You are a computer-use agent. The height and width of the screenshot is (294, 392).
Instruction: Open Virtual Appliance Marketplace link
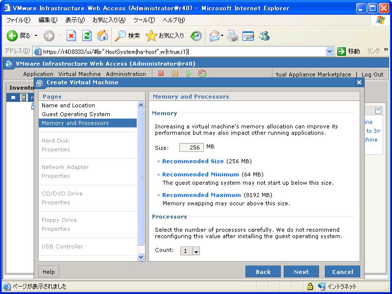click(x=313, y=74)
